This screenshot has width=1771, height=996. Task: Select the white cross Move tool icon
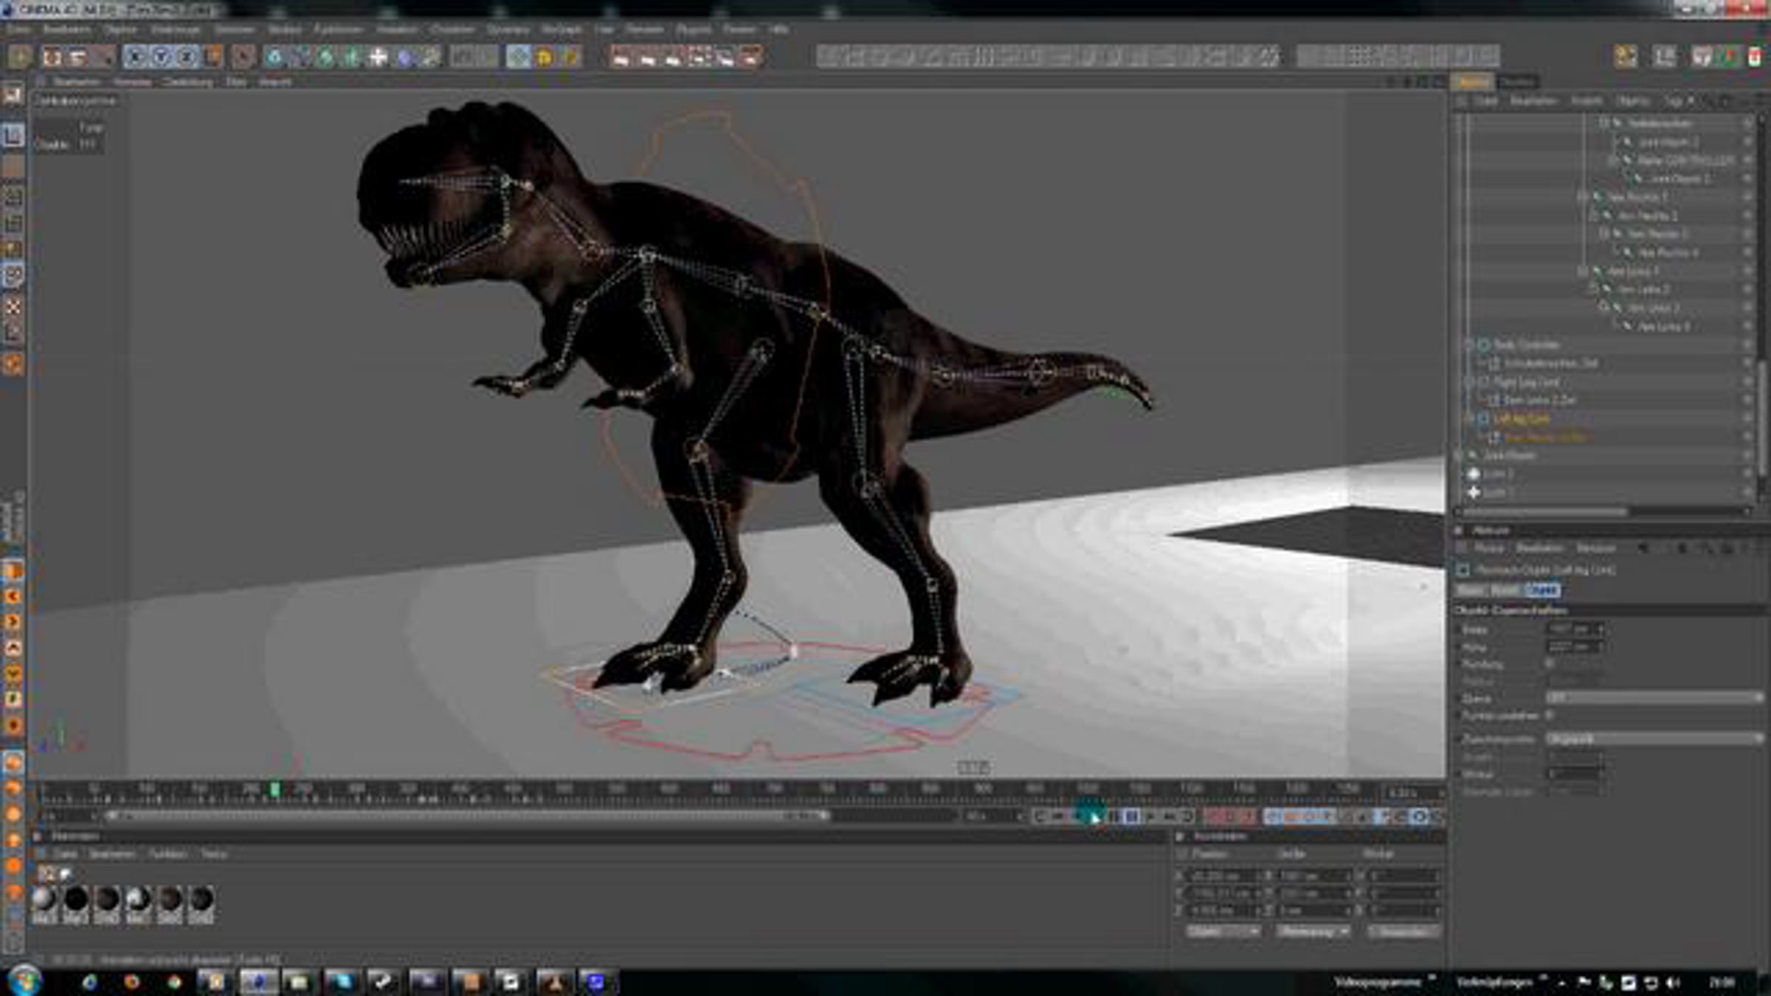pyautogui.click(x=378, y=57)
